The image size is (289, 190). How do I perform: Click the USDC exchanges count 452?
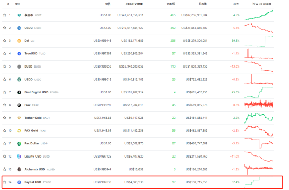click(173, 28)
